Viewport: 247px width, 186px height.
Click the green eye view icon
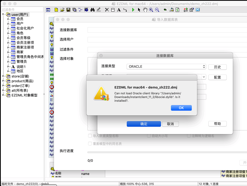165,10
